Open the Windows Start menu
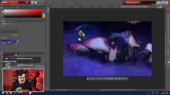The image size is (170, 95). [3, 93]
